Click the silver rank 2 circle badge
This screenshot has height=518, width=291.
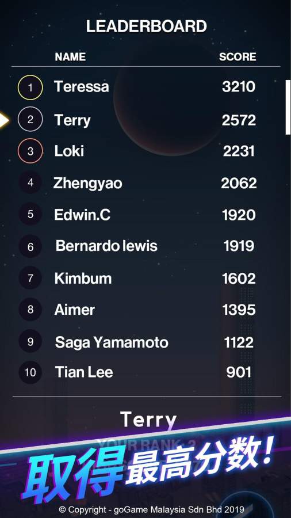point(30,119)
